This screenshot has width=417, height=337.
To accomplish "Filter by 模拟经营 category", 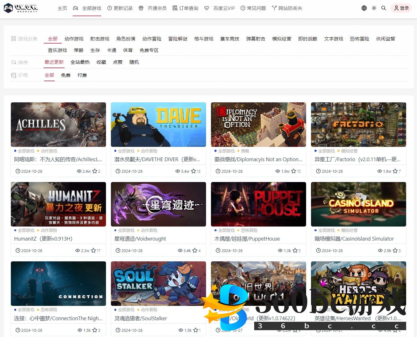I will 282,39.
